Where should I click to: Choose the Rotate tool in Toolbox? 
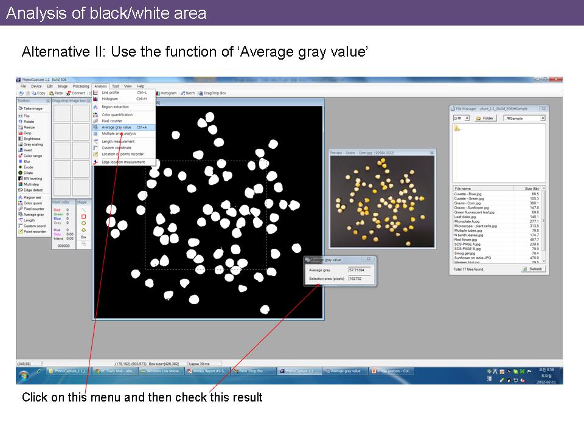point(28,121)
